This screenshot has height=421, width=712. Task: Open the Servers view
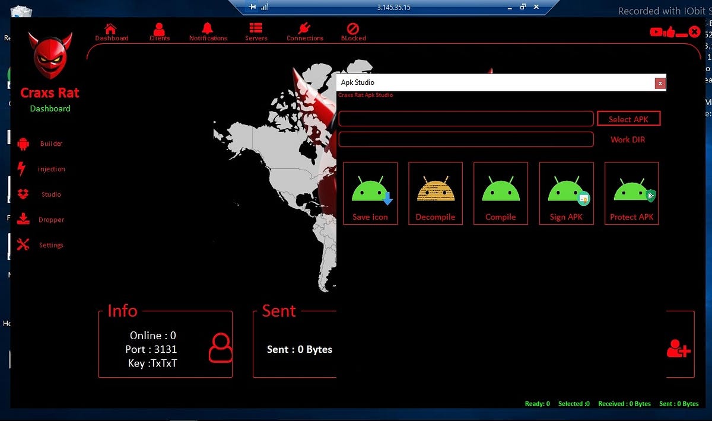click(256, 31)
